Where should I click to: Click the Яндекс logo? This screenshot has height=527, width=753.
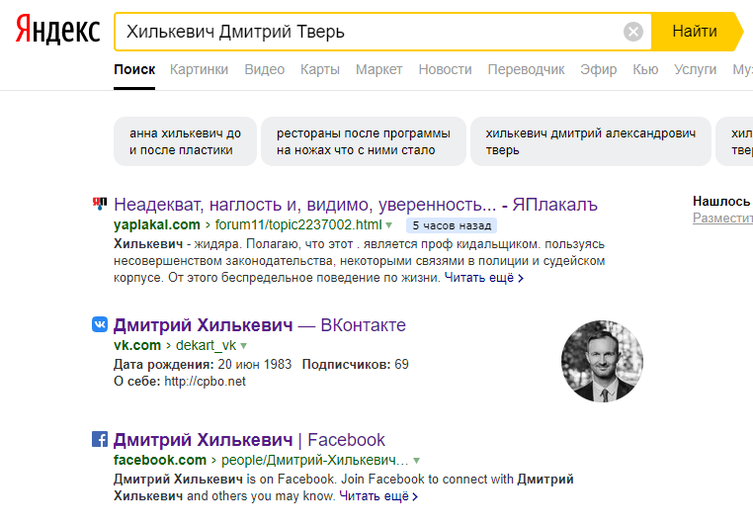[57, 30]
